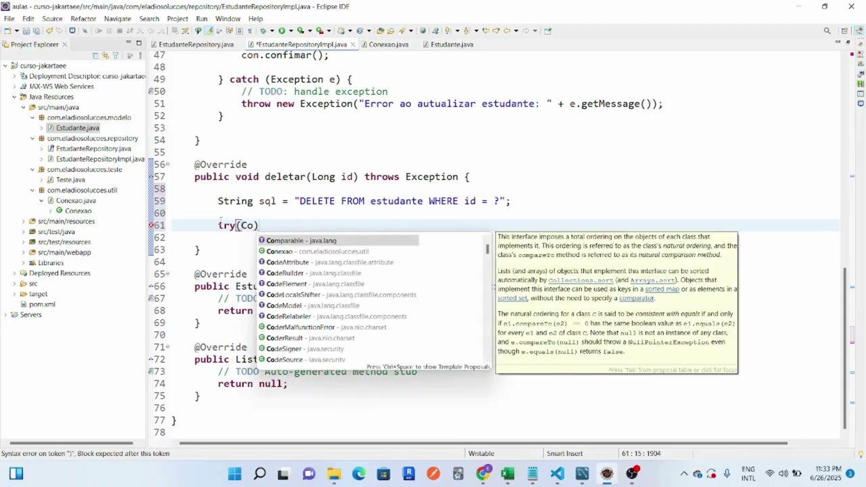Switch to the Conexao.java tab

(384, 45)
